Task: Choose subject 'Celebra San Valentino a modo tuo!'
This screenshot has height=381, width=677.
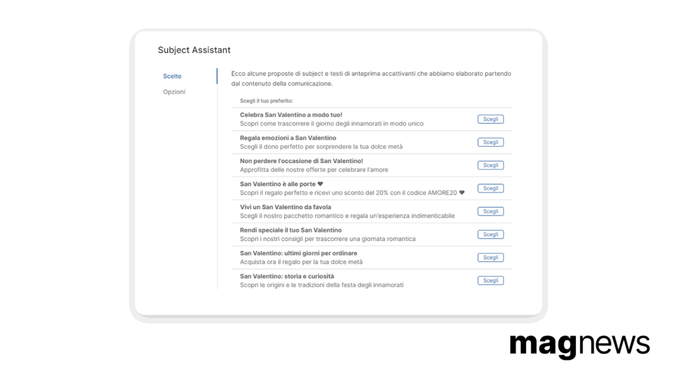Action: point(491,119)
